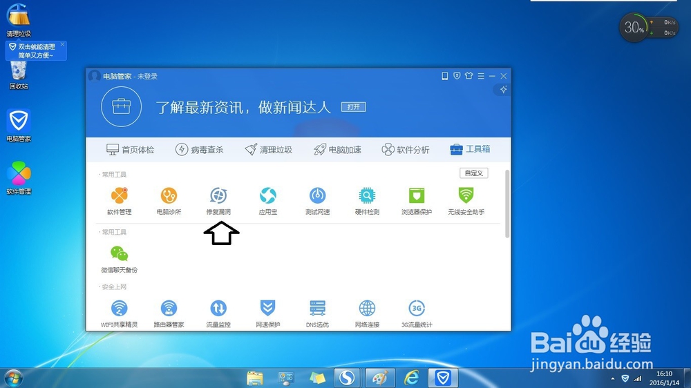Open File Explorer from the taskbar
691x388 pixels.
255,378
